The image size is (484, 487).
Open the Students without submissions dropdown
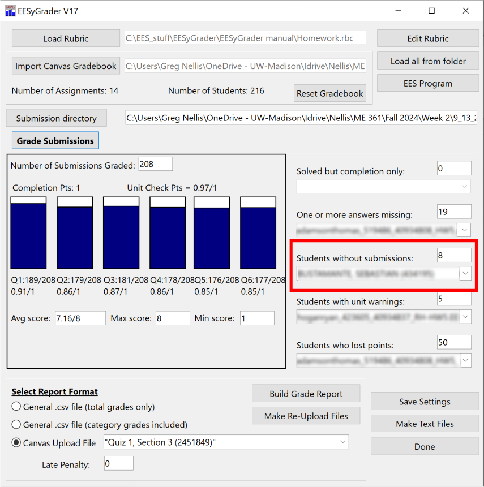click(465, 274)
